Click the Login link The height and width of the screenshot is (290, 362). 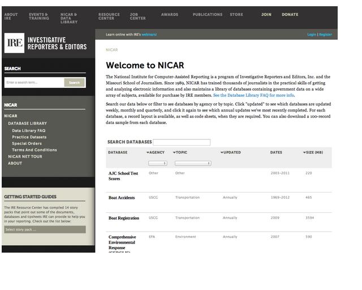pyautogui.click(x=312, y=35)
